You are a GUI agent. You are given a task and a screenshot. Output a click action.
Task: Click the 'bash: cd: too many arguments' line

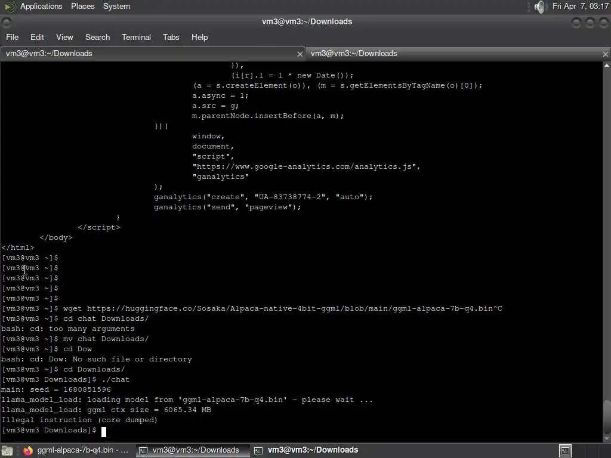pos(68,329)
